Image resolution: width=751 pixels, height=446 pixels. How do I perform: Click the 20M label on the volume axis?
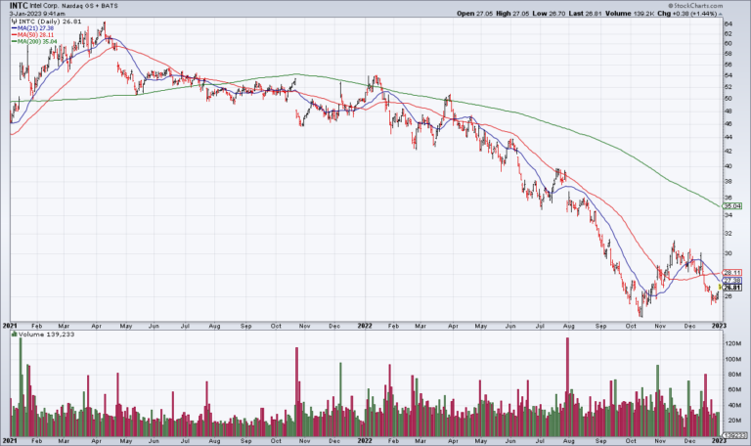tap(732, 421)
